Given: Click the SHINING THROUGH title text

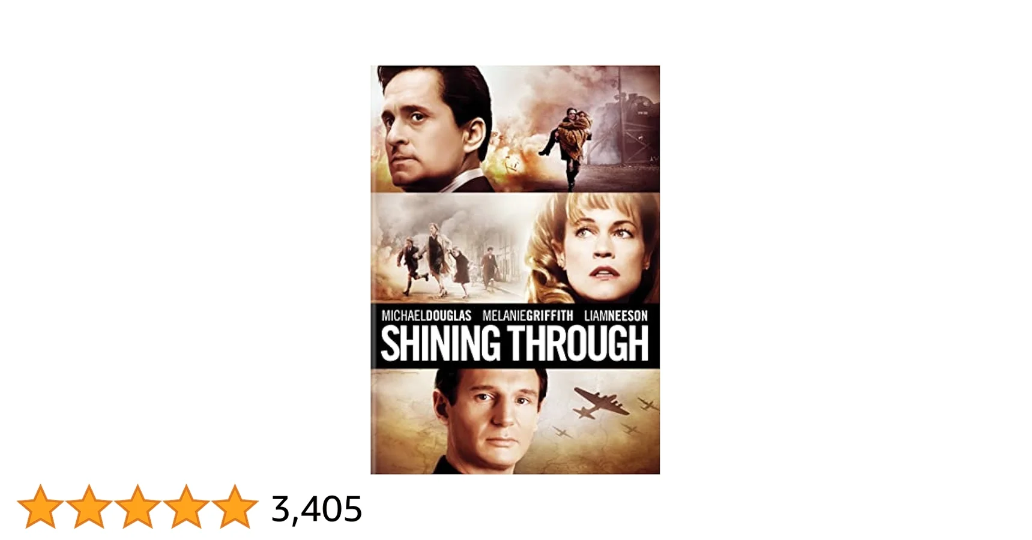Looking at the screenshot, I should [x=515, y=344].
